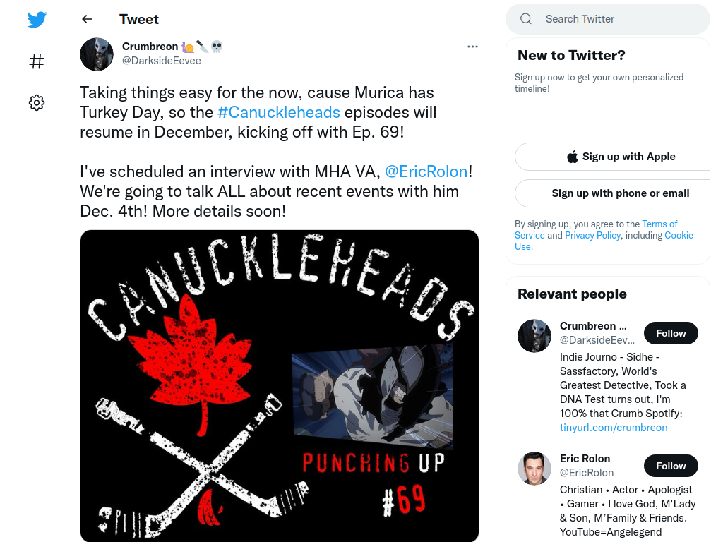Click the Twitter bird logo

(37, 19)
